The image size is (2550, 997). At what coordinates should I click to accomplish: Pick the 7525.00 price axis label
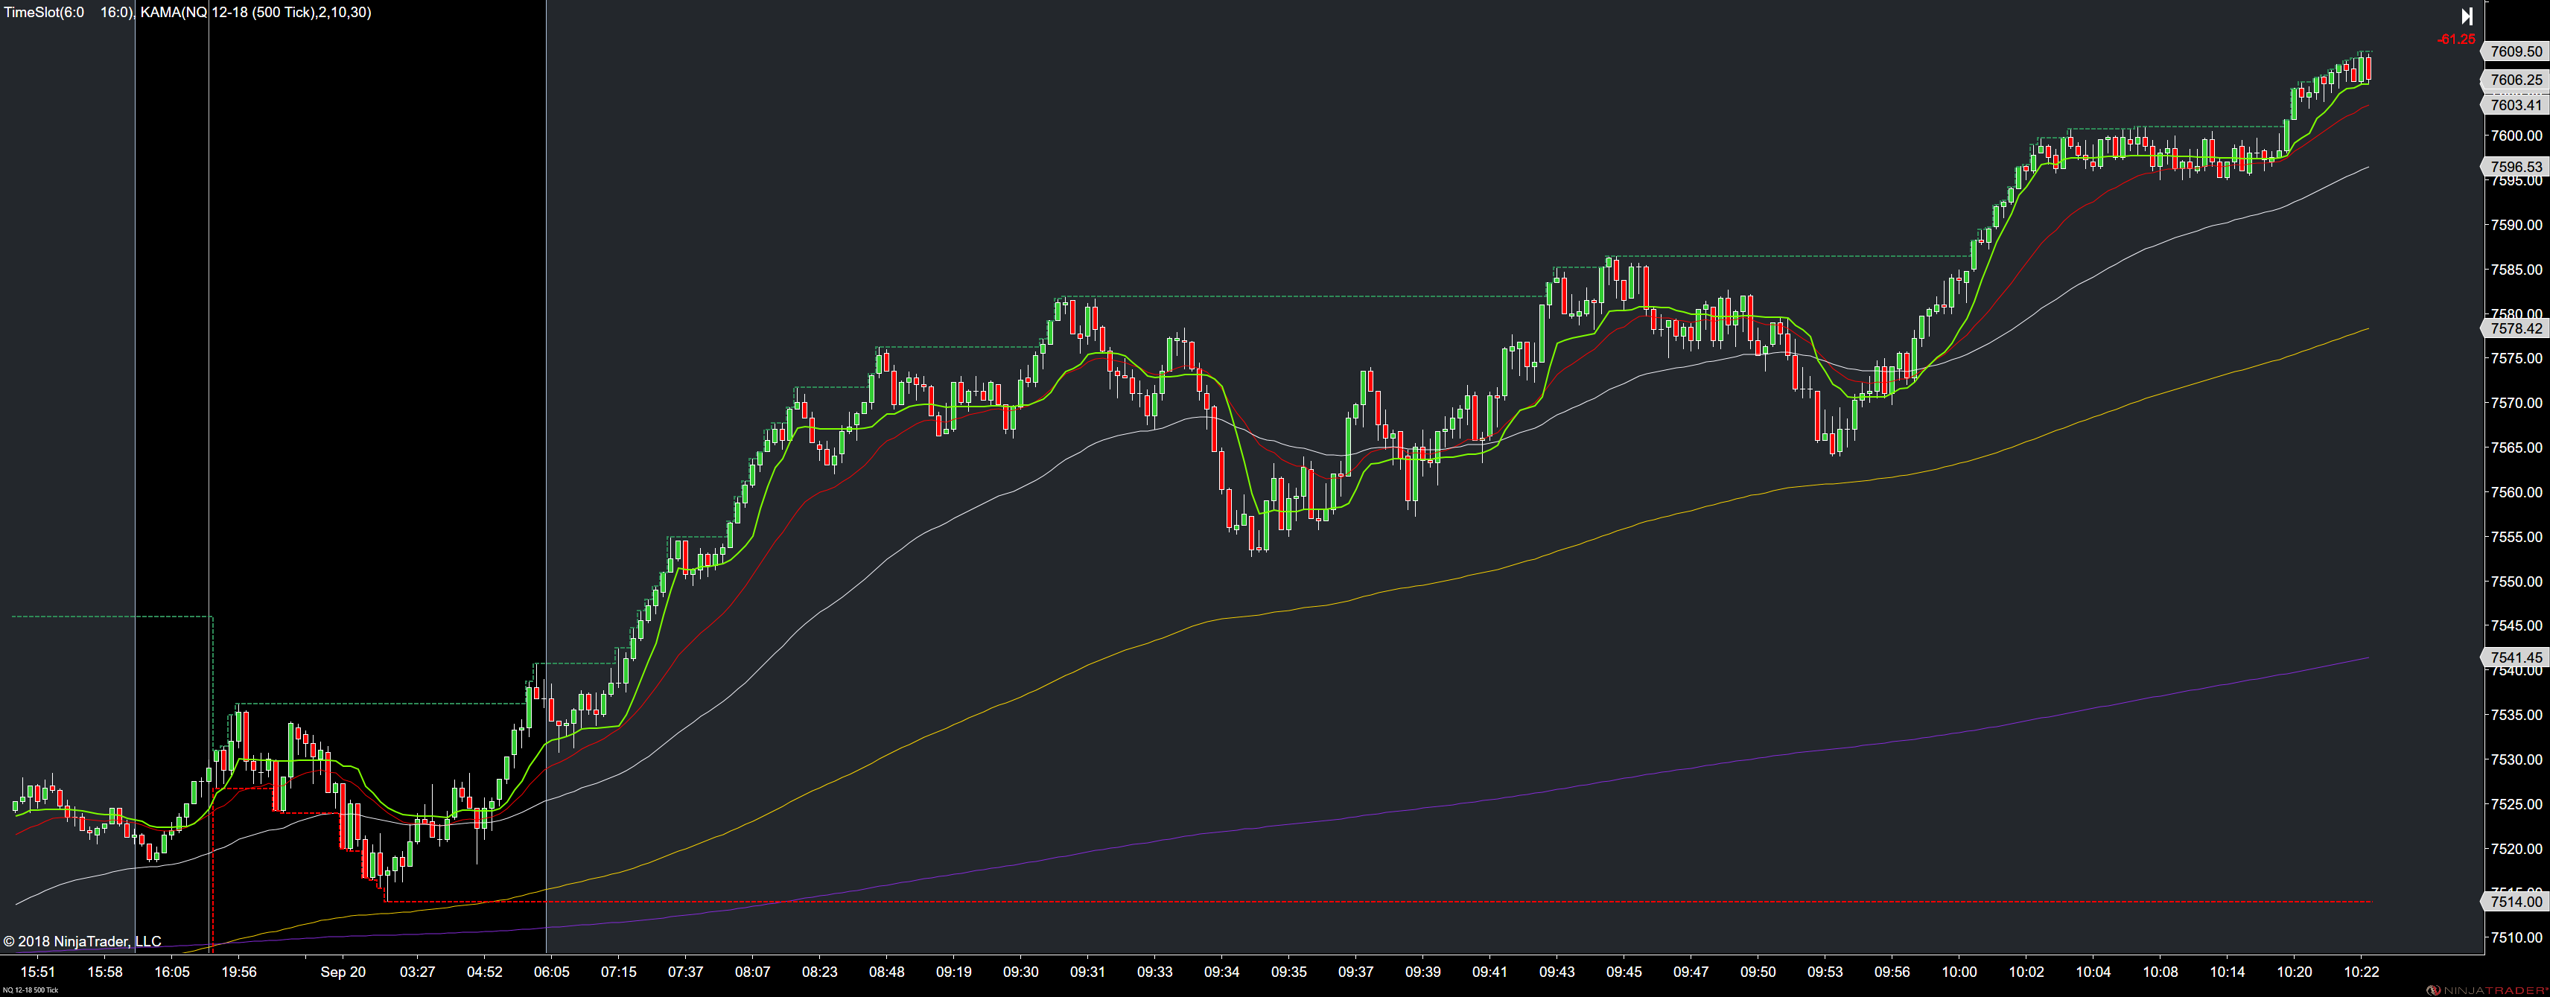pyautogui.click(x=2516, y=804)
